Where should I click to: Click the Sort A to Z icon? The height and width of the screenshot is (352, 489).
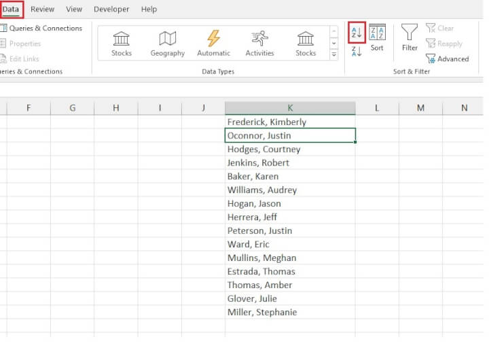[x=357, y=32]
